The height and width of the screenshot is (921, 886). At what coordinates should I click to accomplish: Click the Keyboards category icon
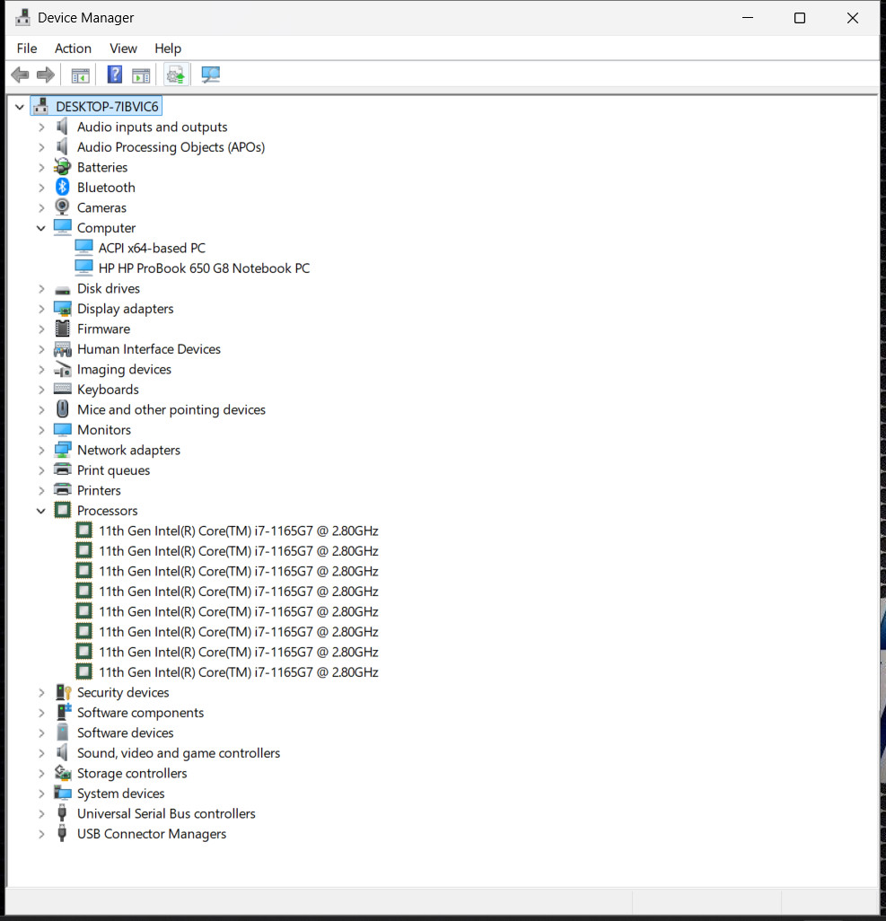tap(62, 389)
